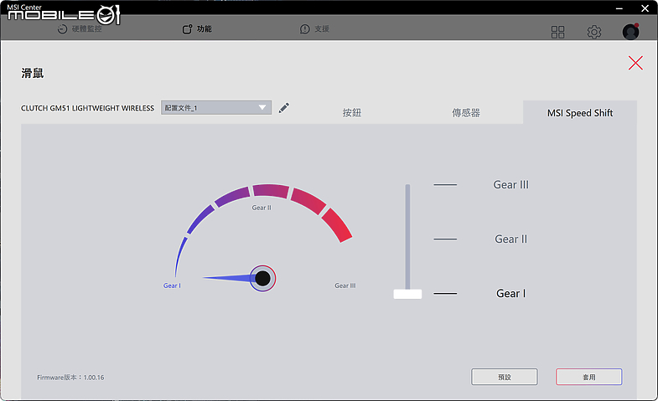Edit the profile name with the pencil icon

tap(284, 108)
